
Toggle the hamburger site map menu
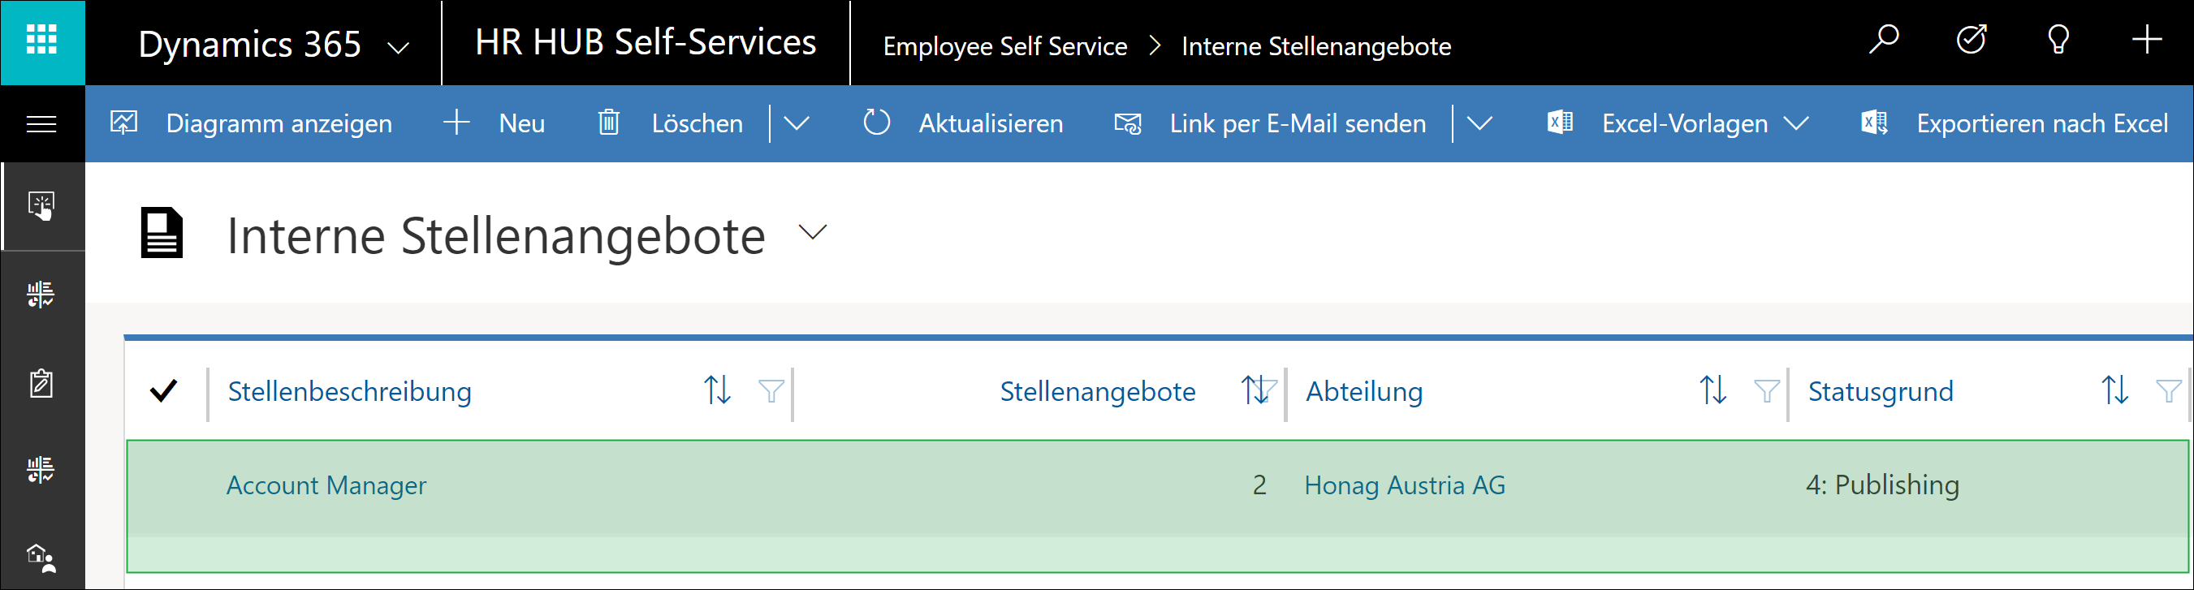pos(41,124)
